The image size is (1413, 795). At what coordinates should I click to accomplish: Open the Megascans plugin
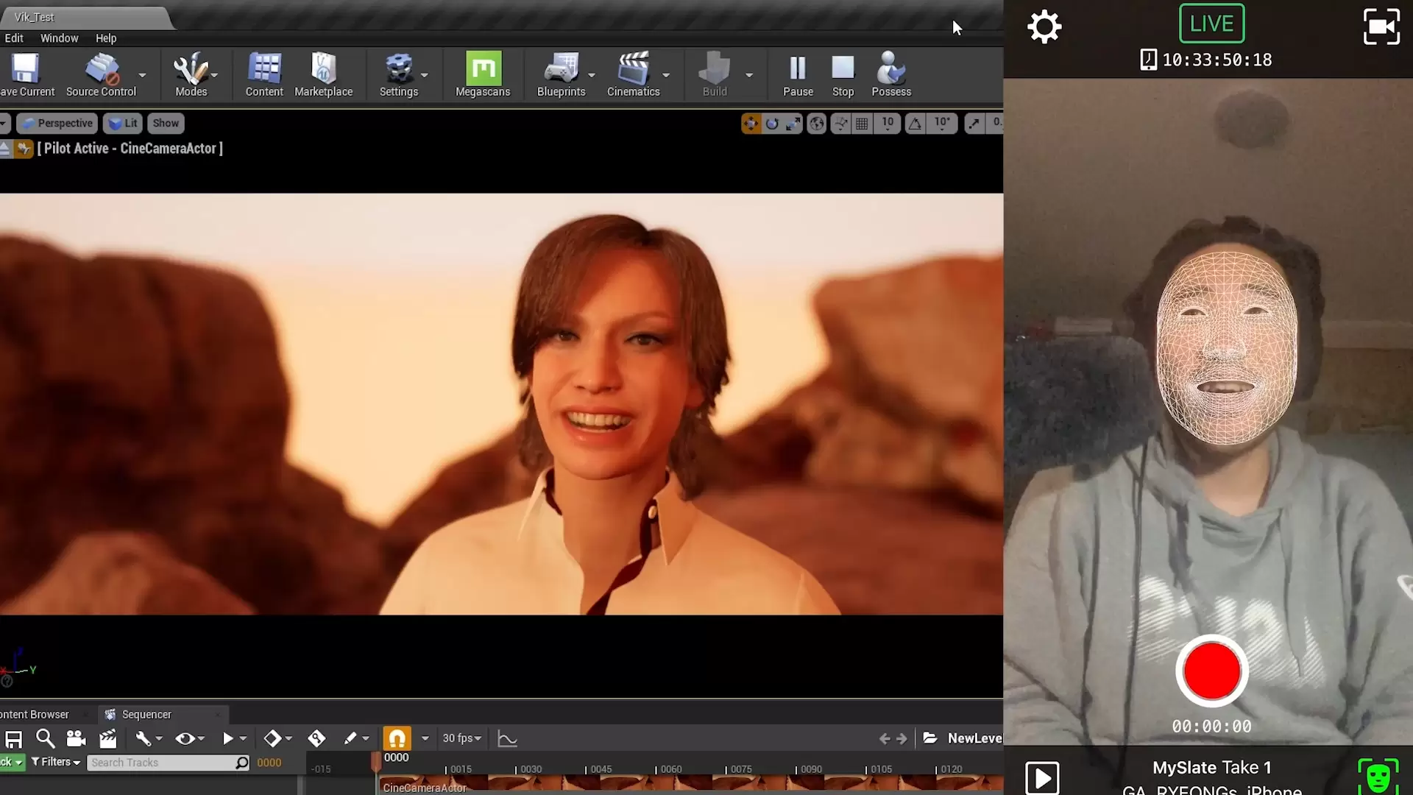click(x=483, y=74)
